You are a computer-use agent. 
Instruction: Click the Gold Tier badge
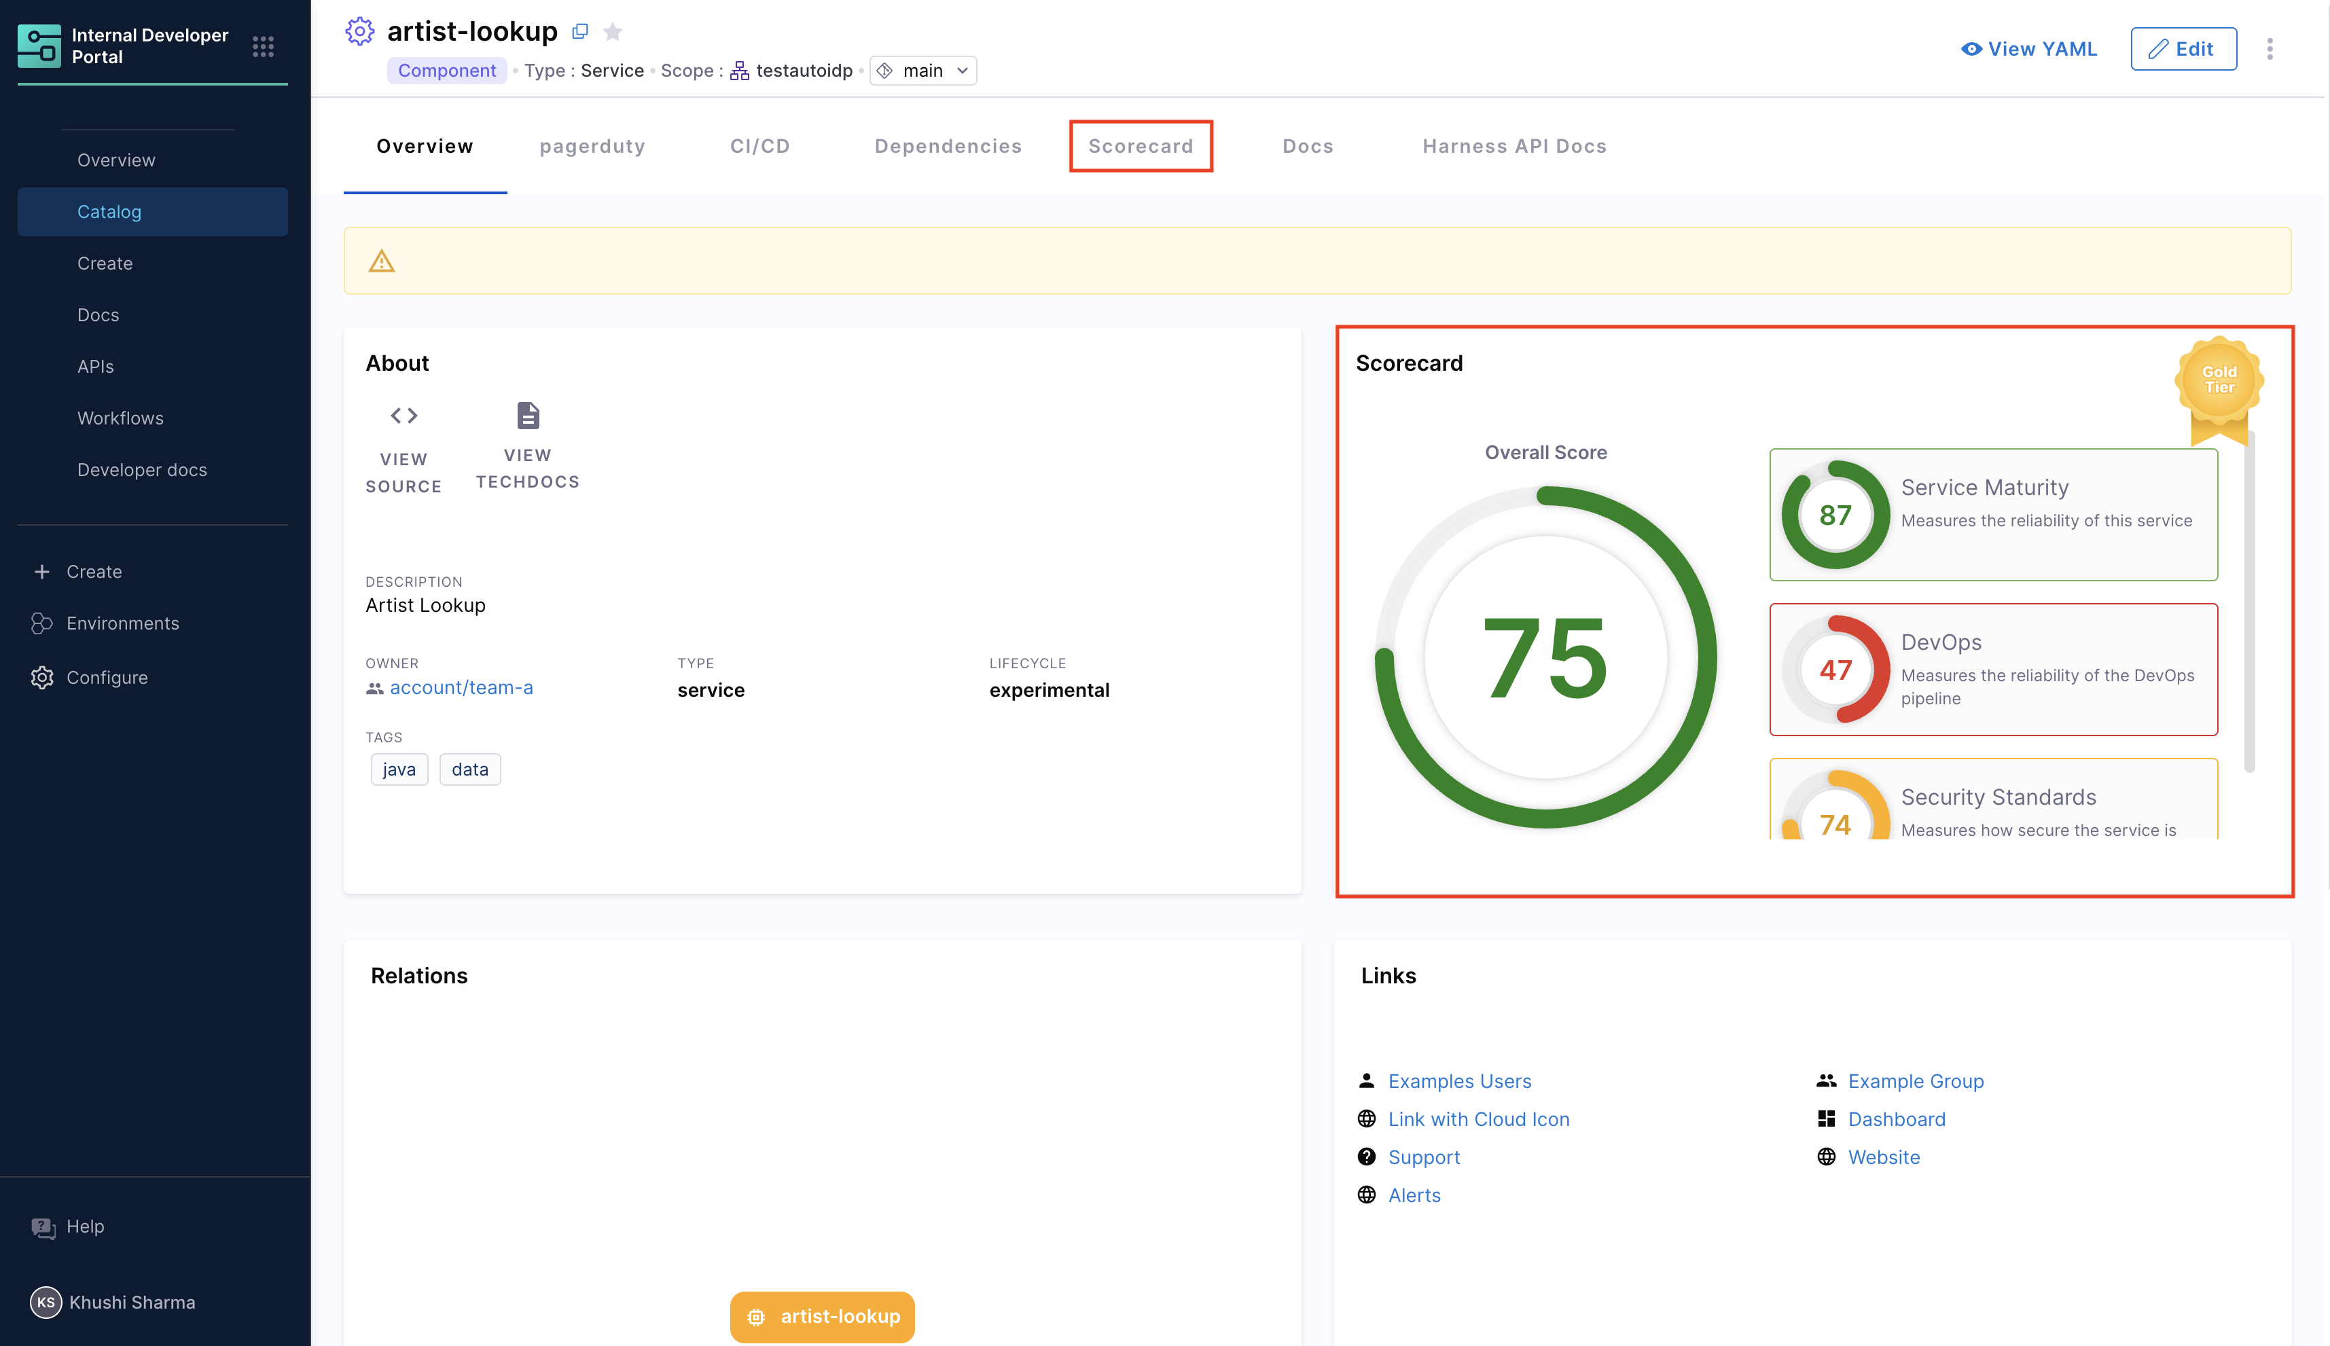(x=2219, y=381)
